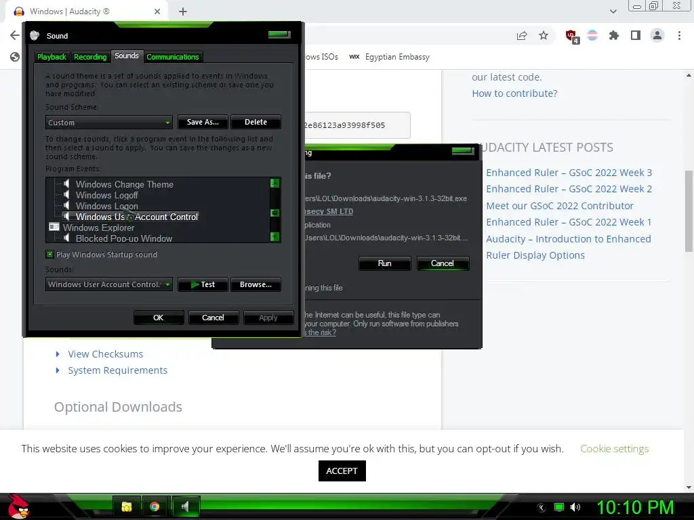The height and width of the screenshot is (520, 694).
Task: Click the share page icon
Action: [x=522, y=35]
